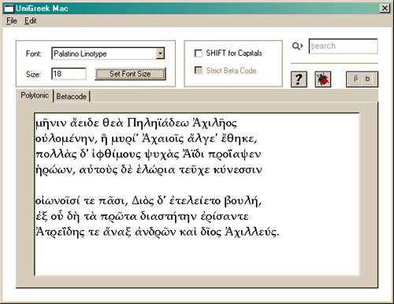Open the File menu
The image size is (394, 304).
pyautogui.click(x=12, y=20)
